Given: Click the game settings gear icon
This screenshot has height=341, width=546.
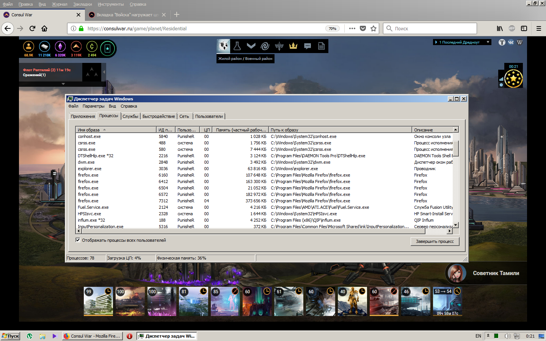Looking at the screenshot, I should [501, 85].
